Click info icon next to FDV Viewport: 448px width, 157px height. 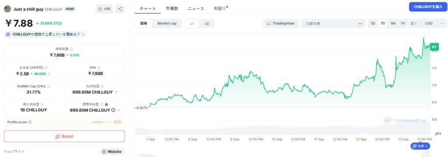point(99,68)
